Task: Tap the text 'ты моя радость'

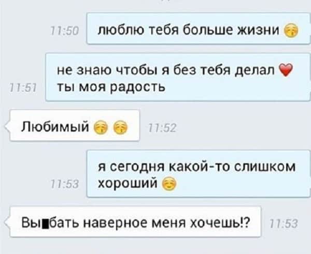Action: pos(111,87)
